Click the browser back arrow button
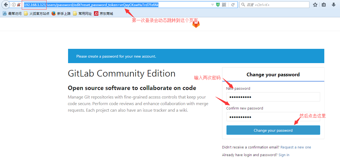The width and height of the screenshot is (340, 166). 6,5
